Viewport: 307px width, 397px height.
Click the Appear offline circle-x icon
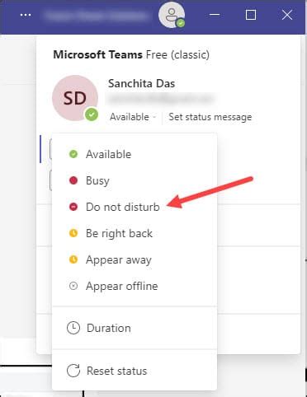pos(73,286)
